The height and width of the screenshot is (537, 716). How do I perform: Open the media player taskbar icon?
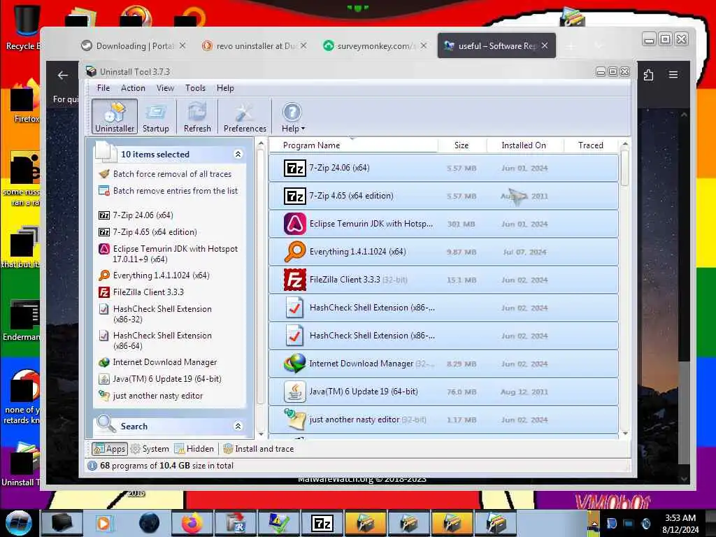[103, 523]
